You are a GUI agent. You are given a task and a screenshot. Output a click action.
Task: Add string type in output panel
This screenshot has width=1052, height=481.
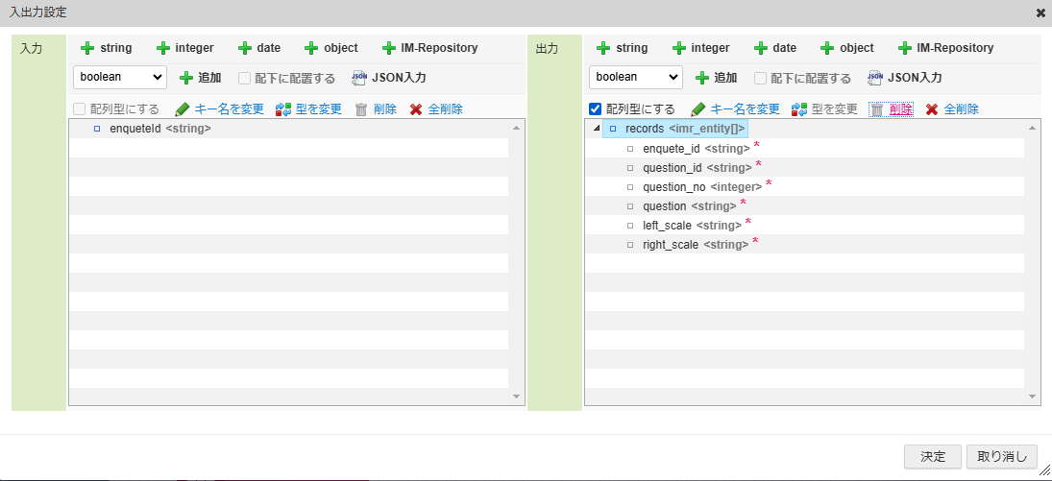(622, 48)
